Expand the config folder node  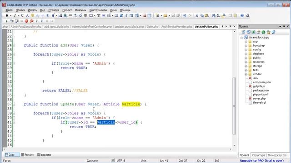tap(246, 50)
